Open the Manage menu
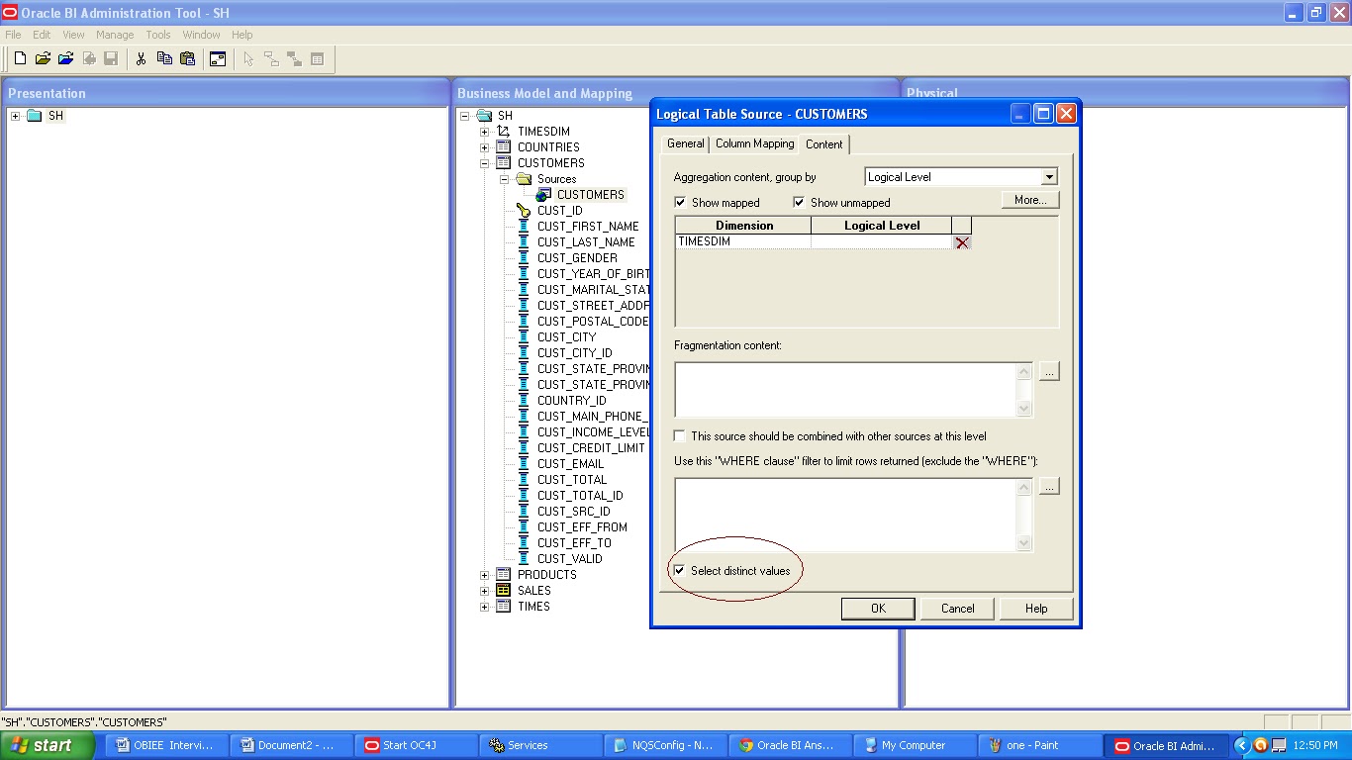The image size is (1352, 760). click(x=115, y=35)
